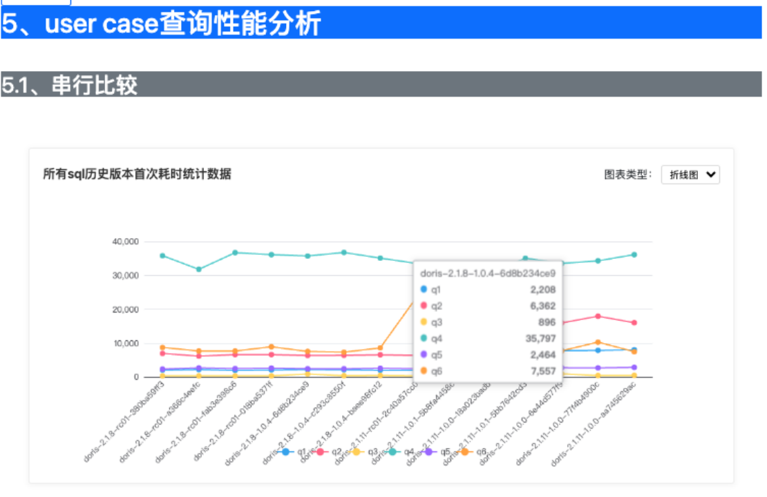The width and height of the screenshot is (767, 497).
Task: Click the orange q6 legend marker
Action: point(464,451)
